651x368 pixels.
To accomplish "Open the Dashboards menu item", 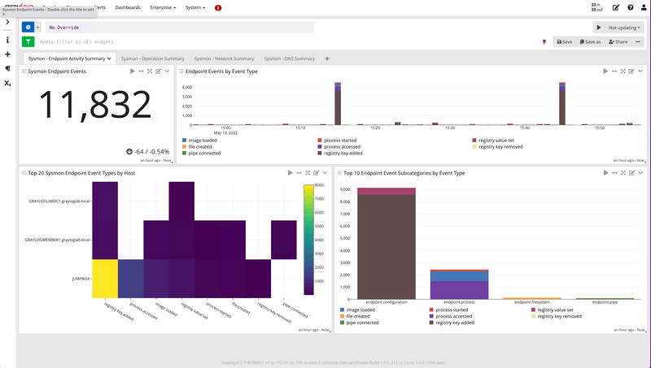I will click(x=128, y=7).
